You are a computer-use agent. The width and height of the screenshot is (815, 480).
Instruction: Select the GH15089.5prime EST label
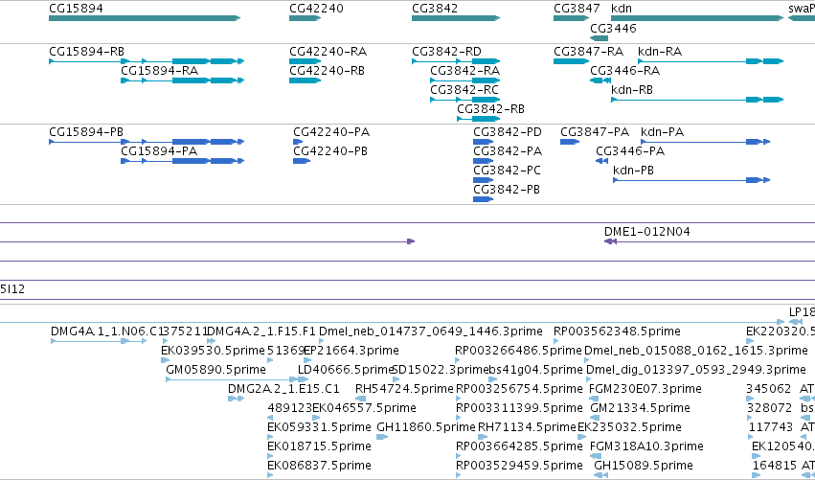[644, 466]
